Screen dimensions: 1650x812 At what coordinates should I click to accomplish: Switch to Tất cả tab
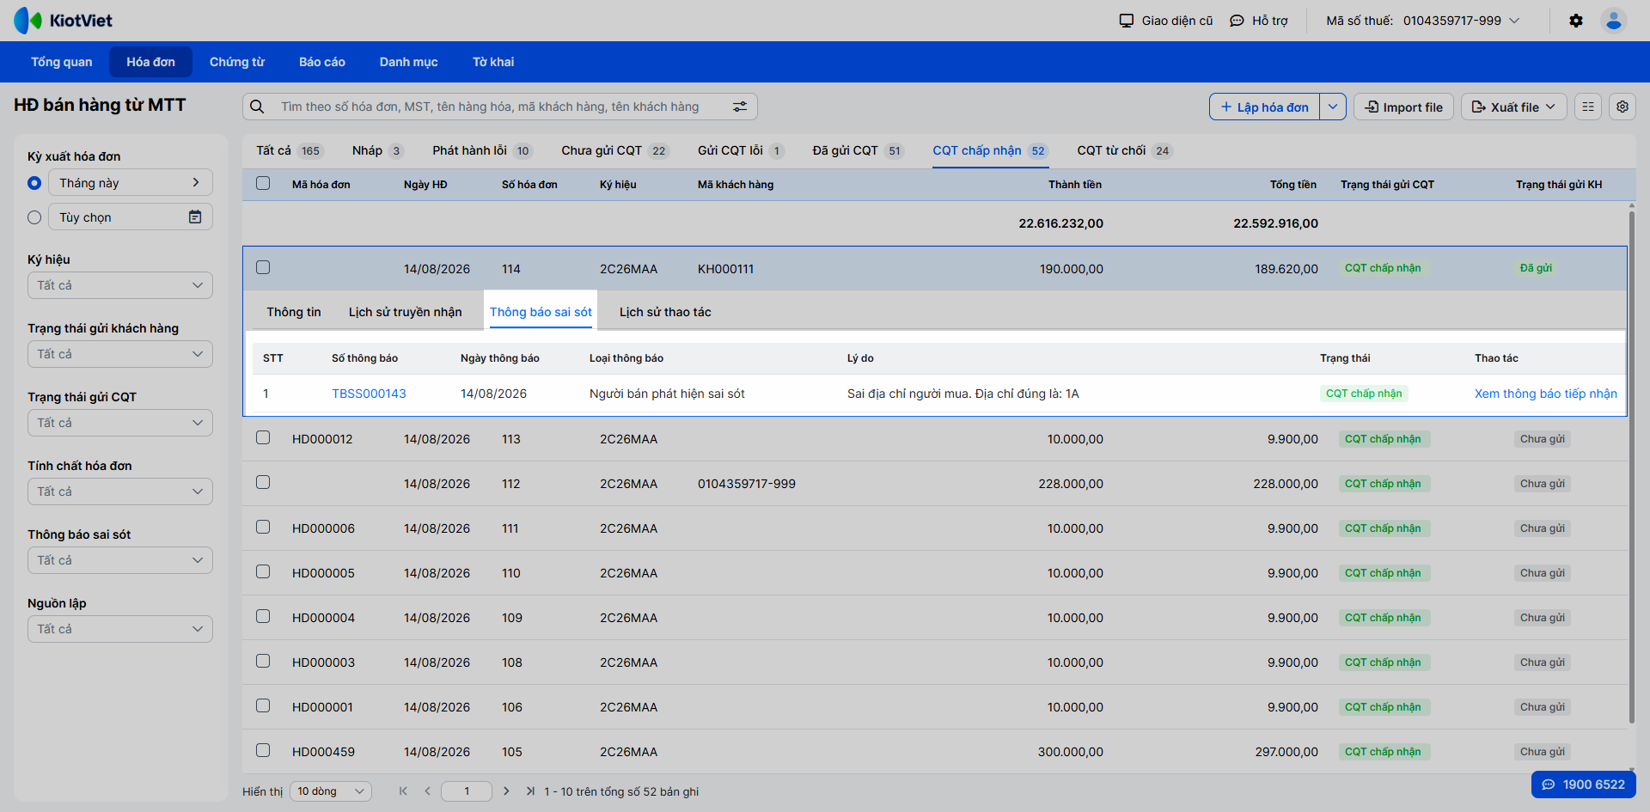(x=289, y=150)
